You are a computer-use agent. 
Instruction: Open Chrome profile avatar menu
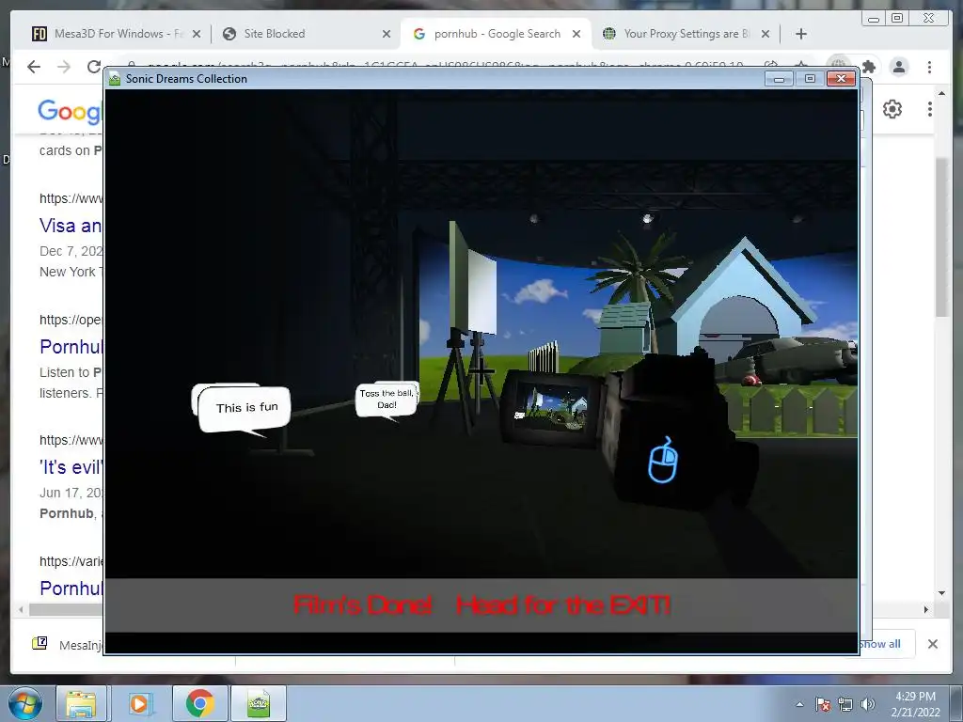899,67
